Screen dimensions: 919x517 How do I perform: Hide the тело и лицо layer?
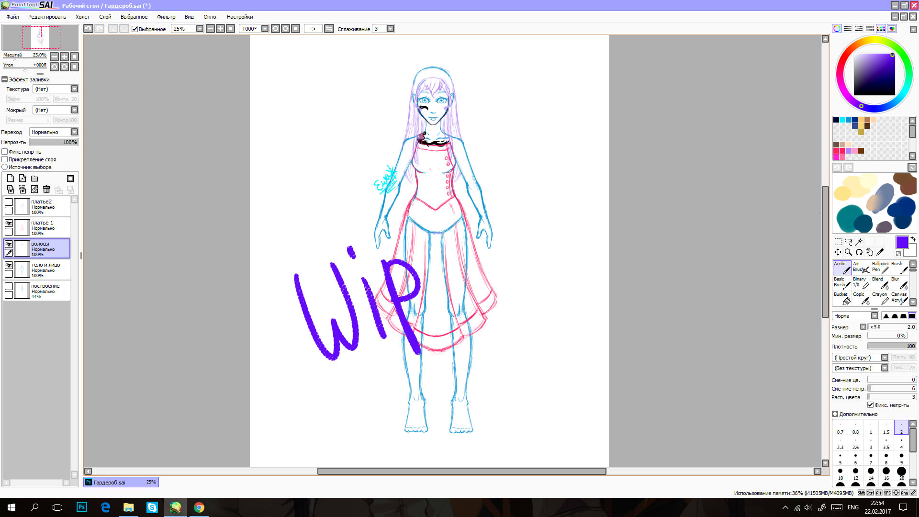[9, 265]
